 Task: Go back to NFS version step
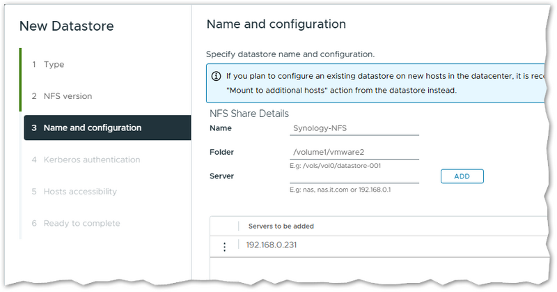coord(68,96)
